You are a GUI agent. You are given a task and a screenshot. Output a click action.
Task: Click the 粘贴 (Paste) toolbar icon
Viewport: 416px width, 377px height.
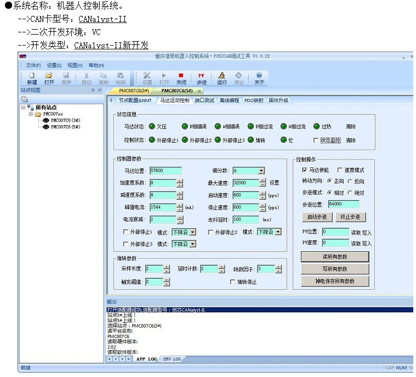click(x=121, y=78)
